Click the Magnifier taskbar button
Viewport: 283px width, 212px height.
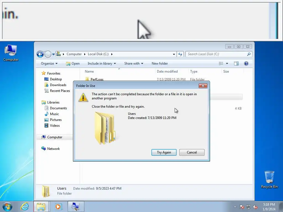(76, 206)
